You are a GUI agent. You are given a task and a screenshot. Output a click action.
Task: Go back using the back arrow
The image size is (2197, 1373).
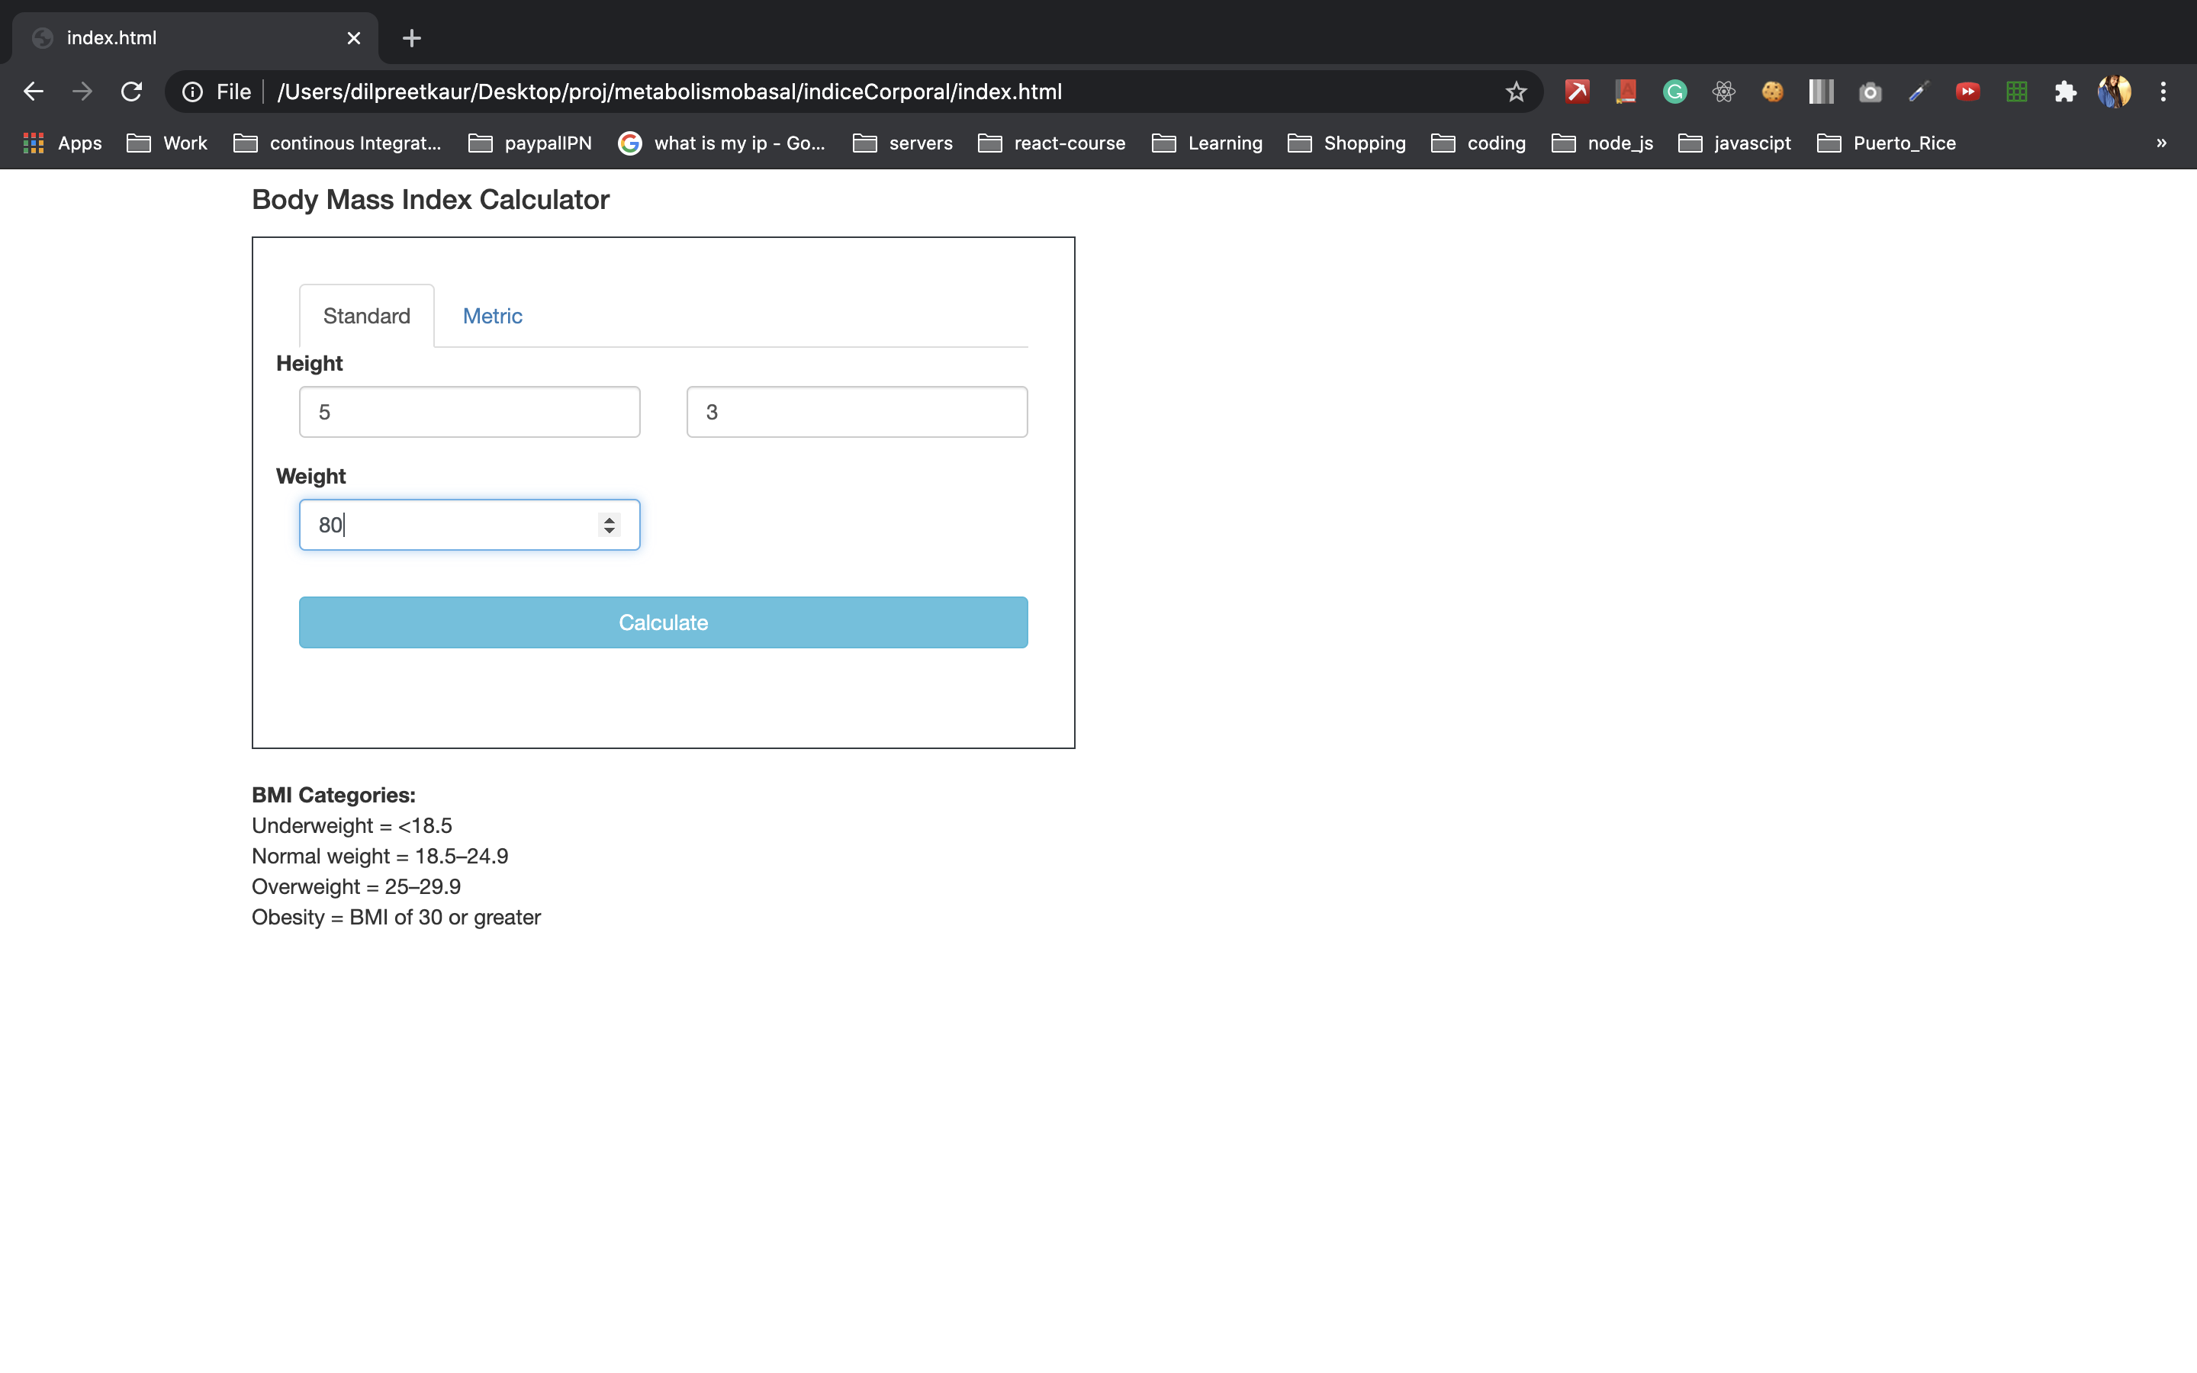pyautogui.click(x=34, y=91)
